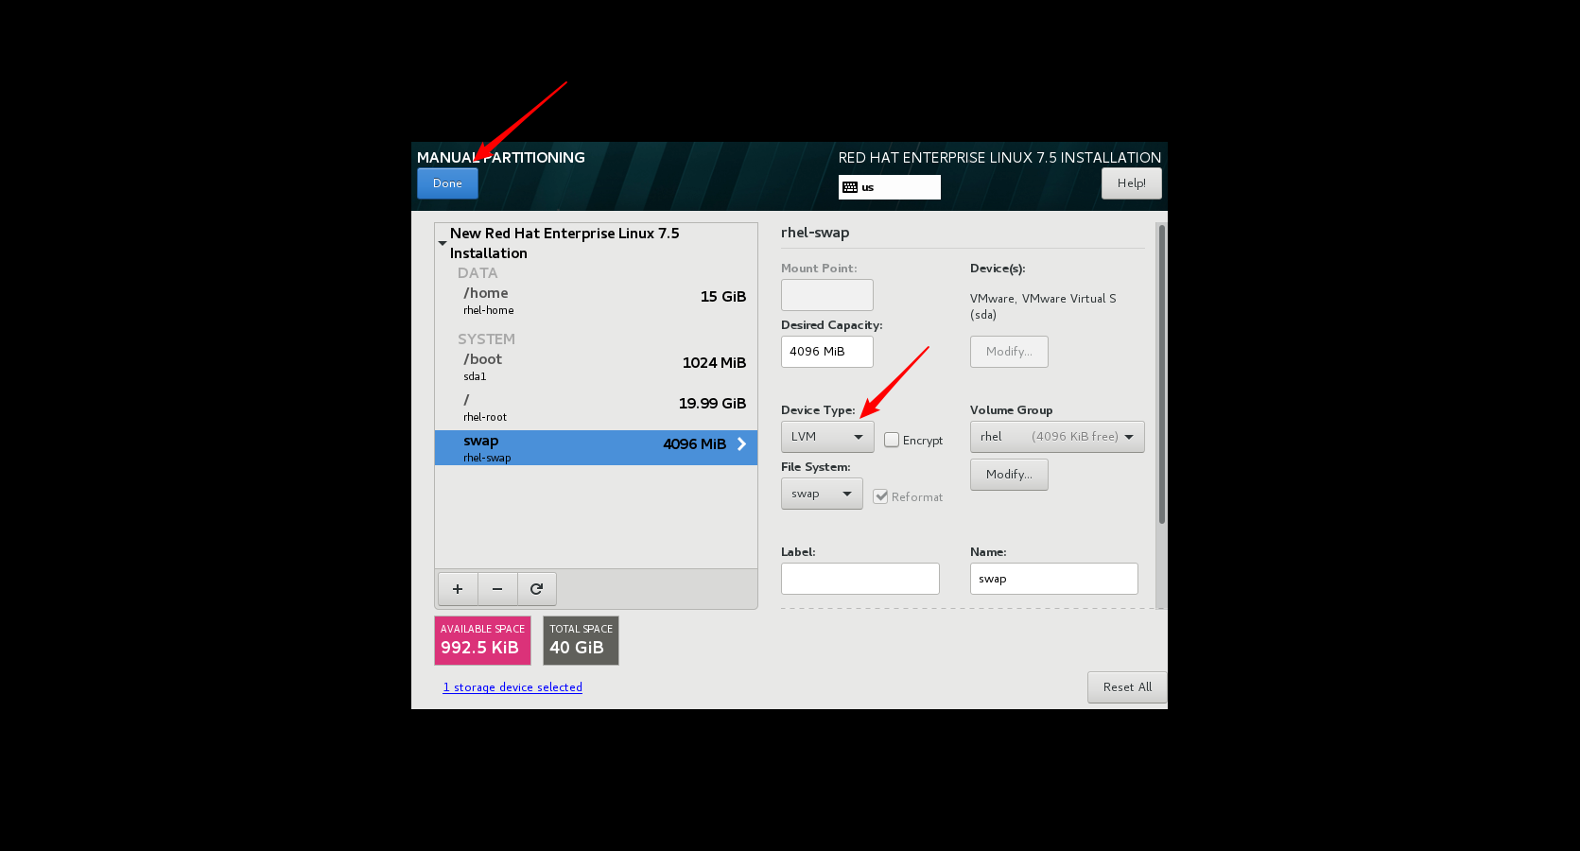Click the 'VMware, VMware Virtual S (sda)' device text
Viewport: 1580px width, 851px height.
click(x=1043, y=306)
